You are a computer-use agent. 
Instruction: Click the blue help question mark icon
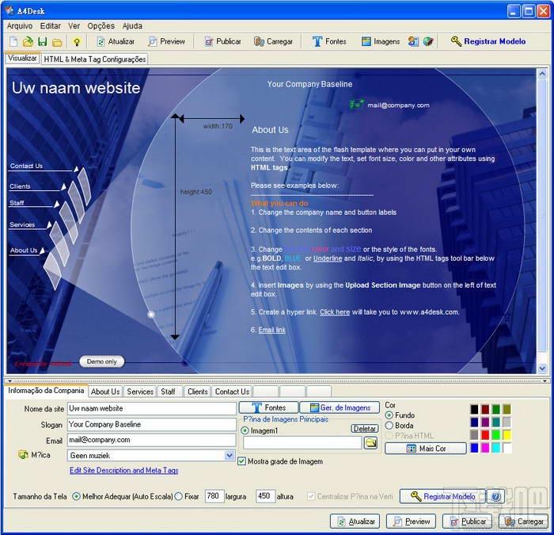pos(495,496)
